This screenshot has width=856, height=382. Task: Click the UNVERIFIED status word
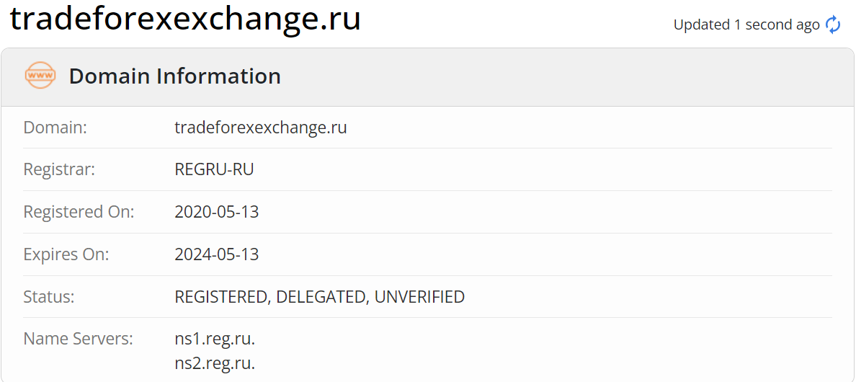[419, 296]
